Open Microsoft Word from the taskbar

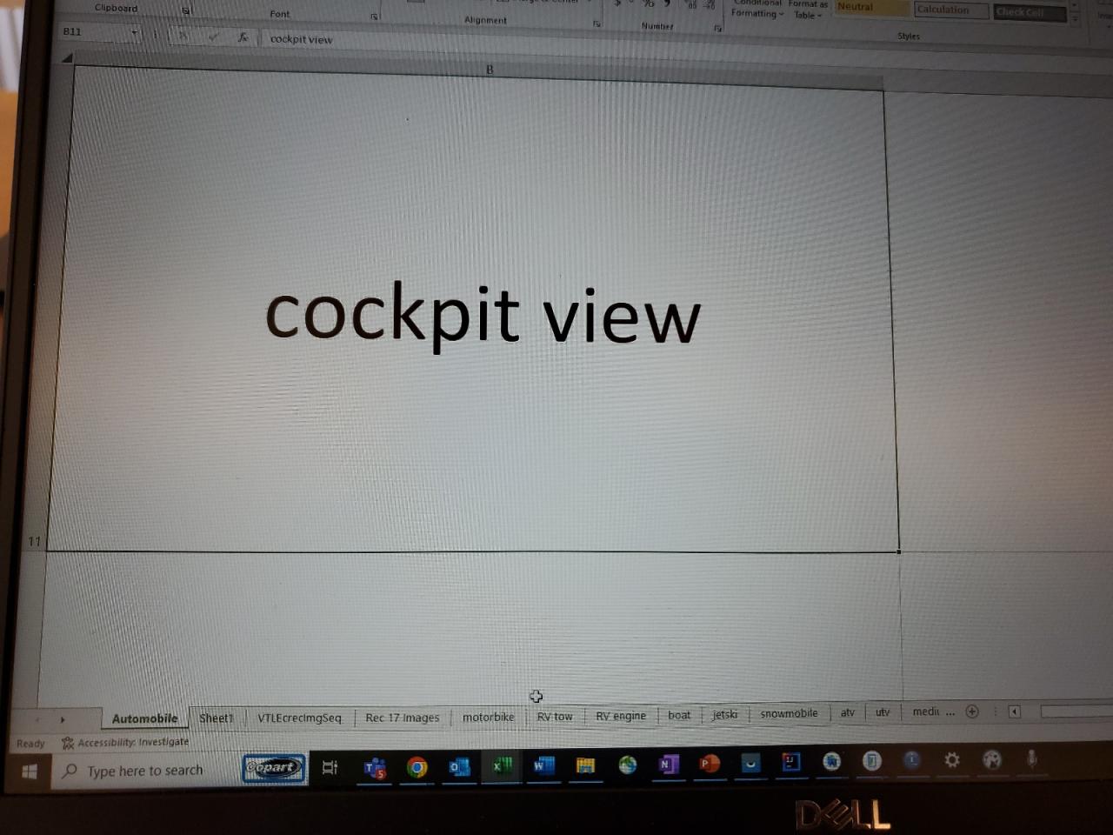point(544,766)
